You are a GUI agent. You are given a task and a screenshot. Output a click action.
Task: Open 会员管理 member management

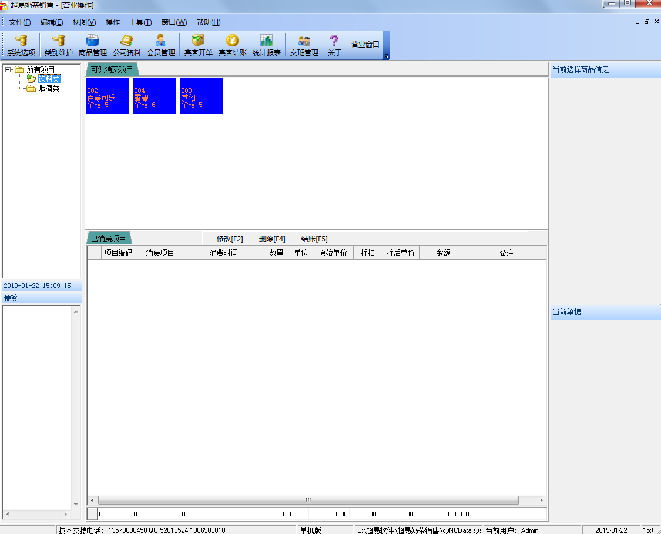pyautogui.click(x=161, y=46)
